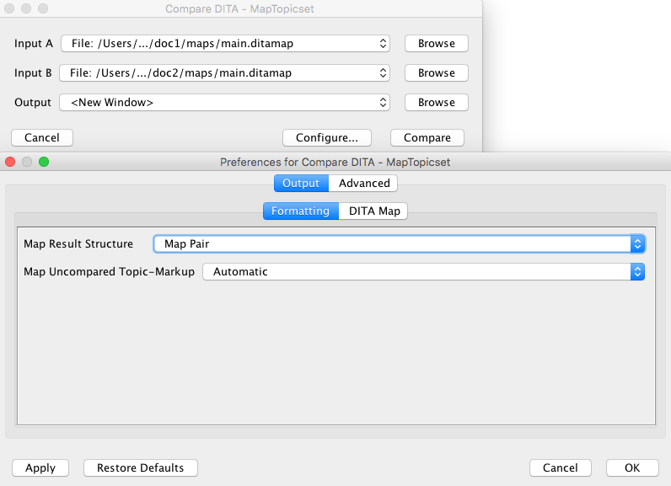Select the Output preferences tab
Image resolution: width=671 pixels, height=486 pixels.
pos(301,184)
